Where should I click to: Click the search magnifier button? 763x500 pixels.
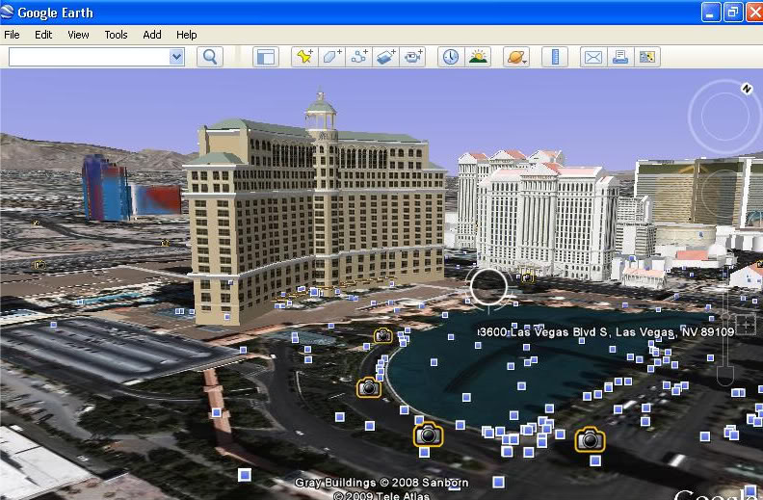tap(210, 57)
